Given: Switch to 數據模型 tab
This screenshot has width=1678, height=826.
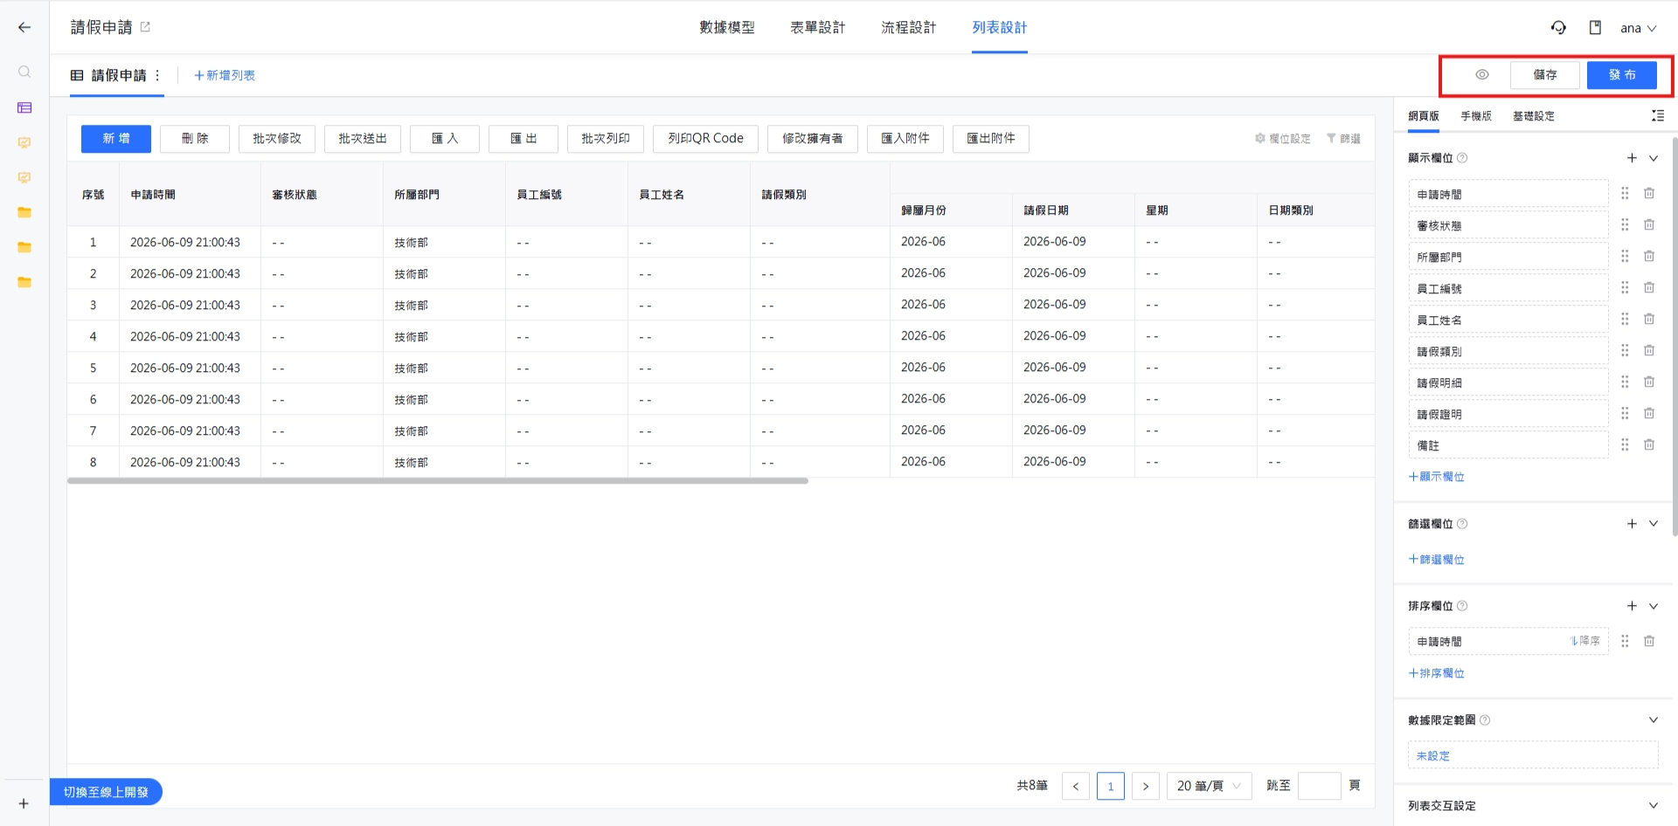Looking at the screenshot, I should pos(727,28).
